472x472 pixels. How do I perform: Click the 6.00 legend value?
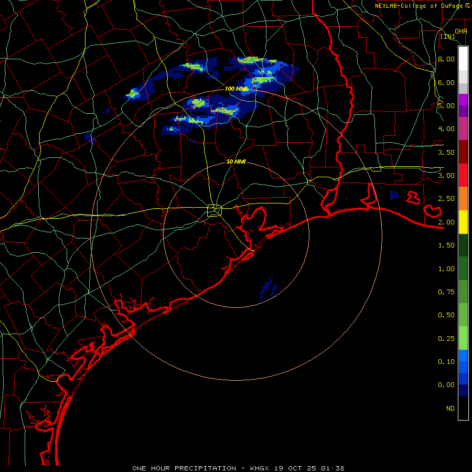tap(446, 82)
